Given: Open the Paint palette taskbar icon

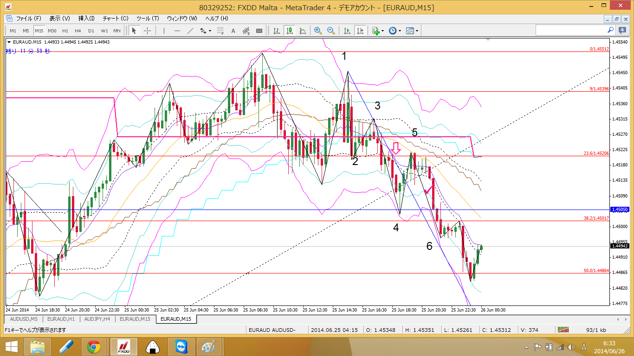Looking at the screenshot, I should point(207,347).
